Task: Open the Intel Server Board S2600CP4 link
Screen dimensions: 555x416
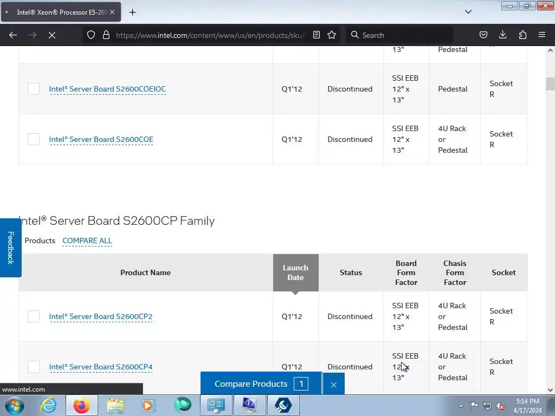Action: pos(100,367)
